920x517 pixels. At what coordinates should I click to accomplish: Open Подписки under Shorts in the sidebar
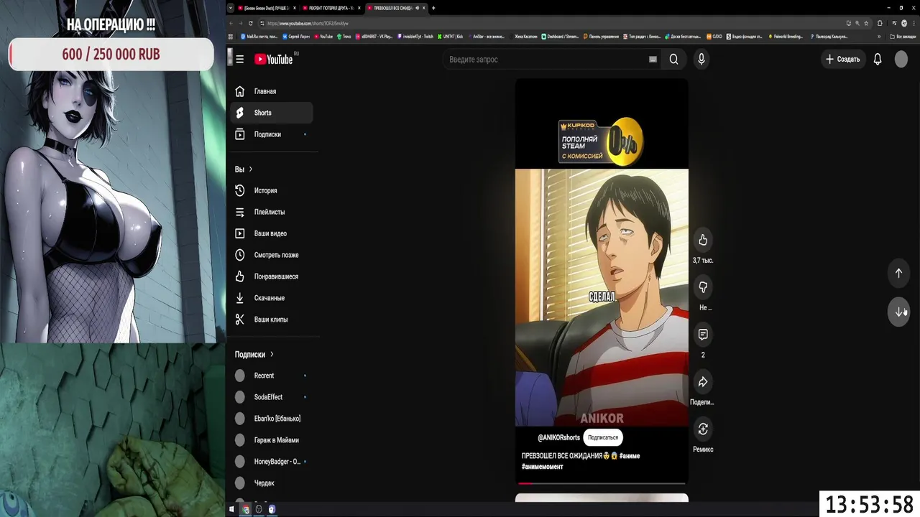[x=272, y=134]
